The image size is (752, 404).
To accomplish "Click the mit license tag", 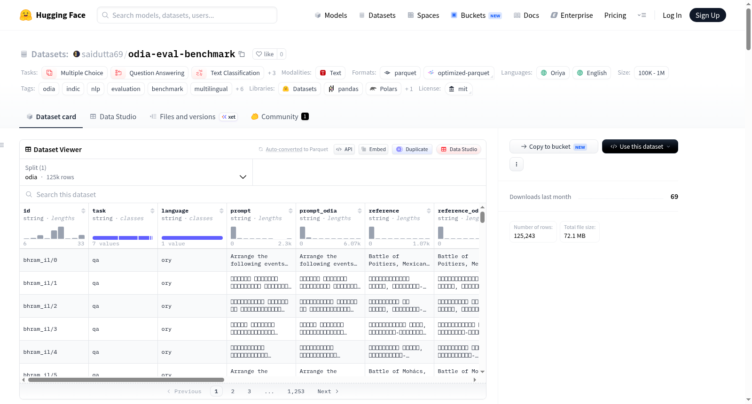I will [x=458, y=89].
